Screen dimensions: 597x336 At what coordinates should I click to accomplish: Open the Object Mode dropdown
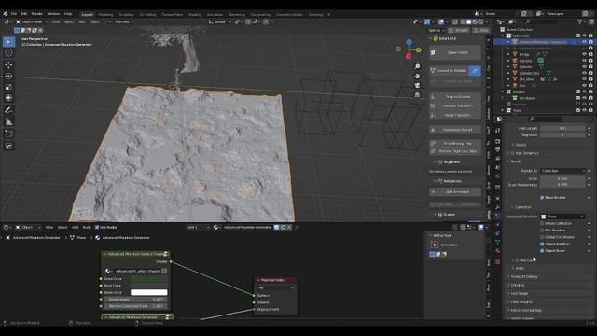coord(32,22)
